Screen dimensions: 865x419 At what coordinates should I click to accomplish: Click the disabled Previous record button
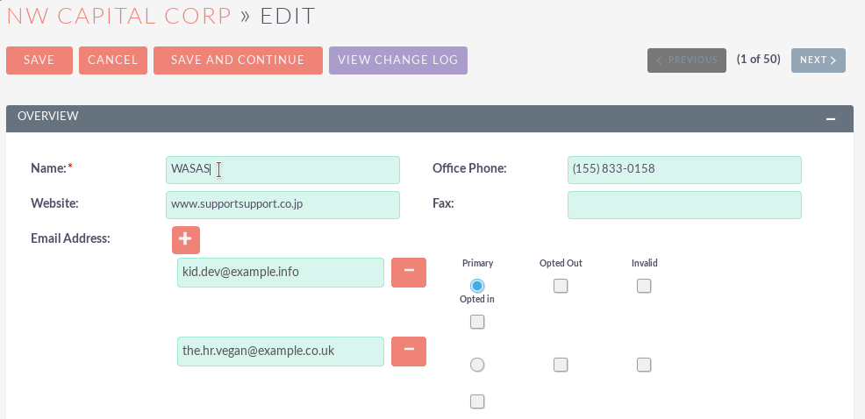tap(686, 60)
